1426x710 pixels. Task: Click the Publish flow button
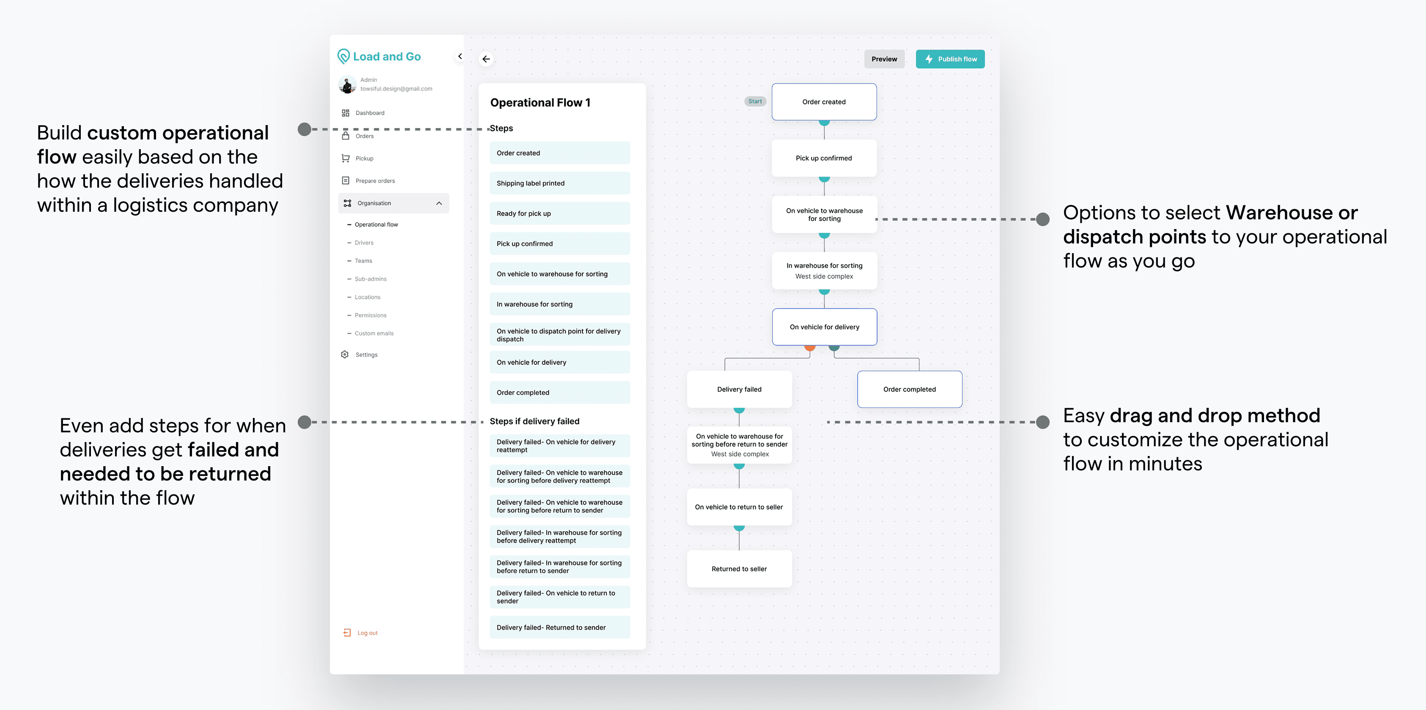(x=950, y=59)
